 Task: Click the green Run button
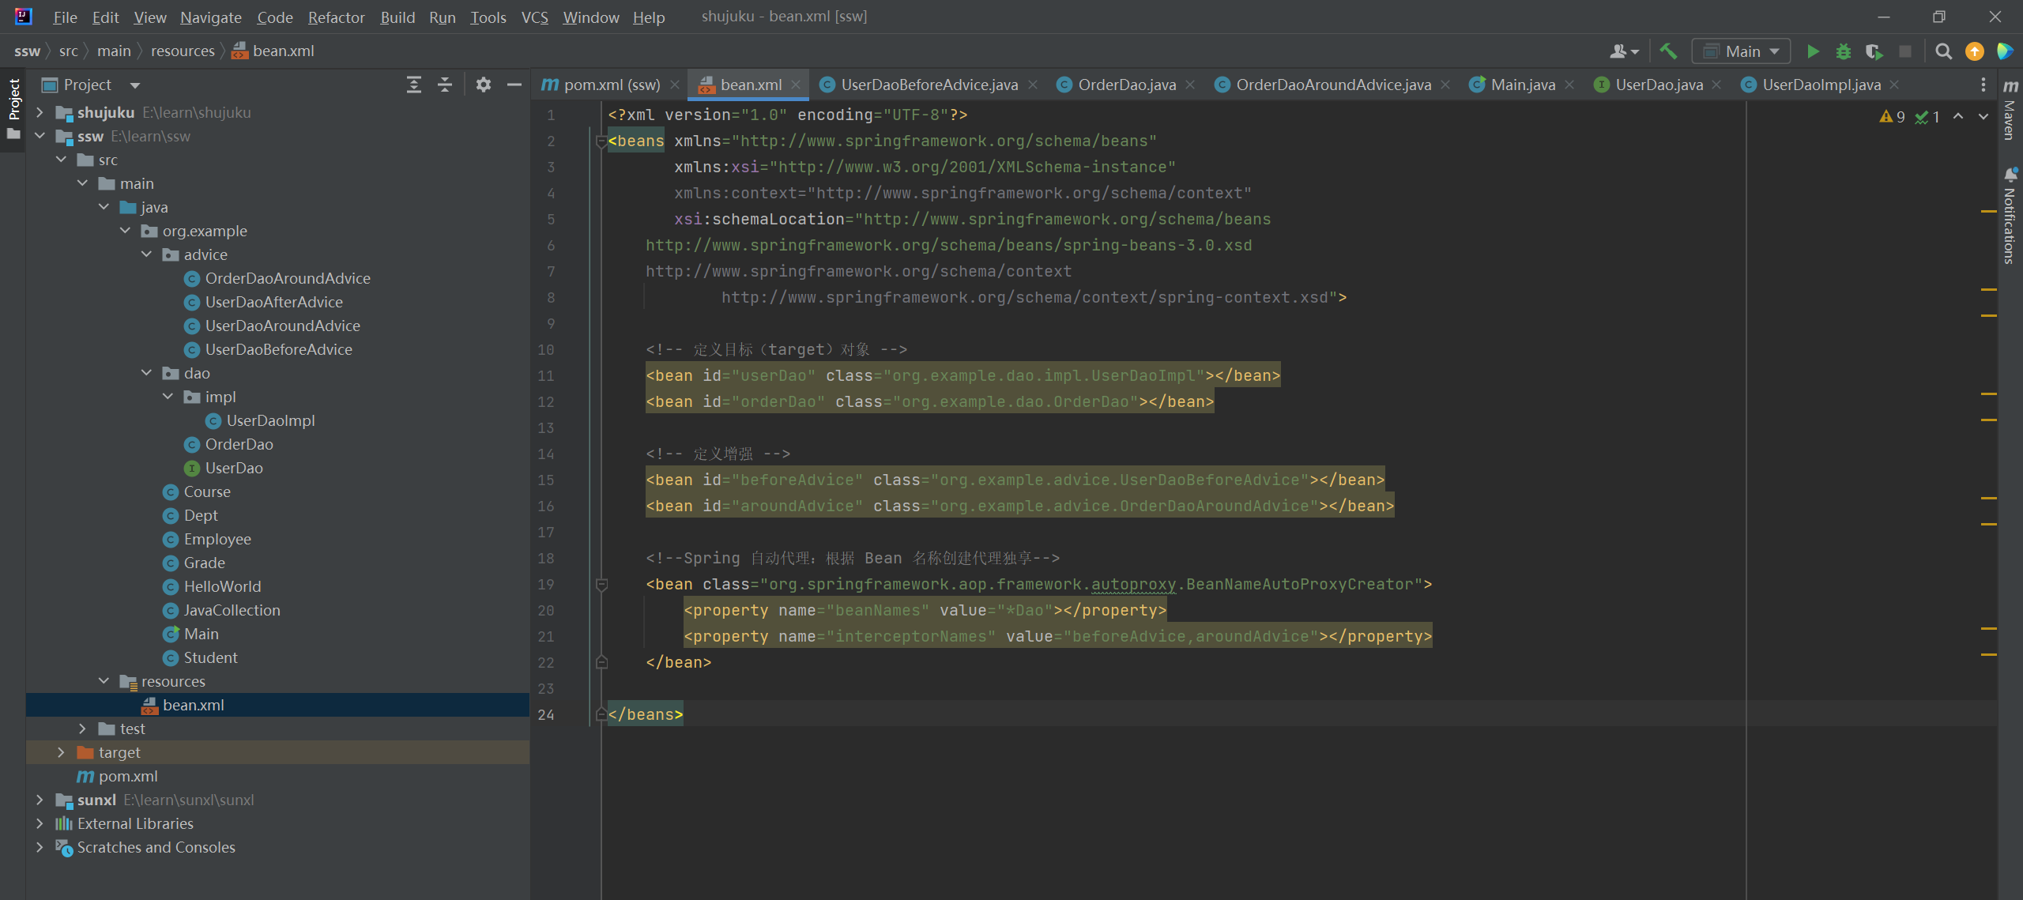pos(1813,51)
